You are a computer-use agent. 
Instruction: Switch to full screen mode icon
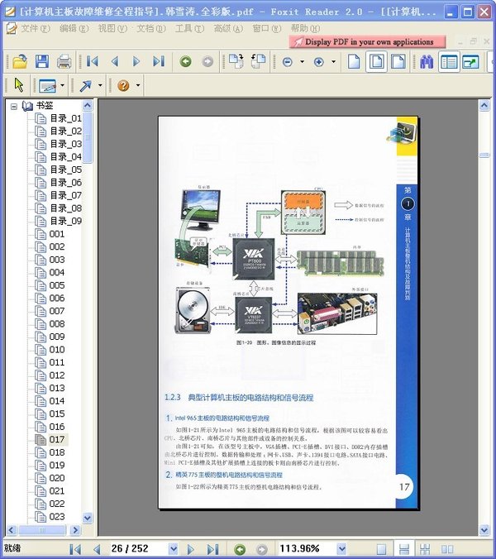tap(470, 62)
